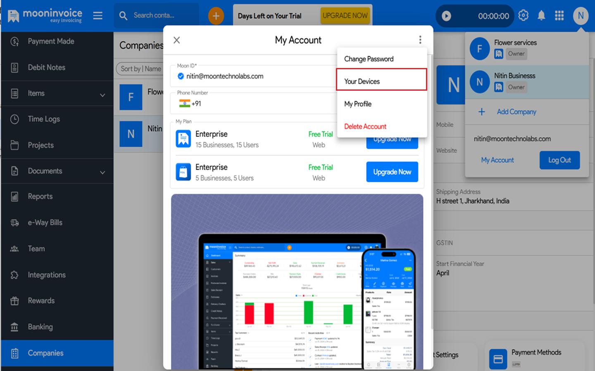The image size is (595, 371).
Task: Click the 00:00:00 timer display
Action: (x=493, y=16)
